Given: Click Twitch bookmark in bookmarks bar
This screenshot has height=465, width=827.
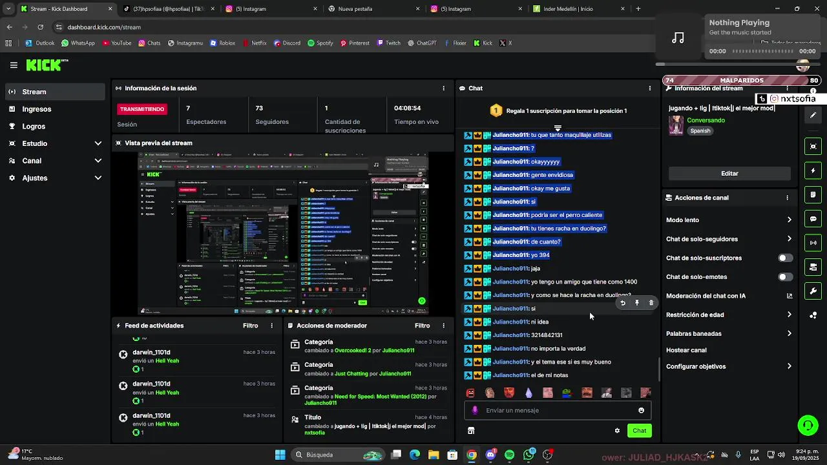Looking at the screenshot, I should pyautogui.click(x=388, y=43).
